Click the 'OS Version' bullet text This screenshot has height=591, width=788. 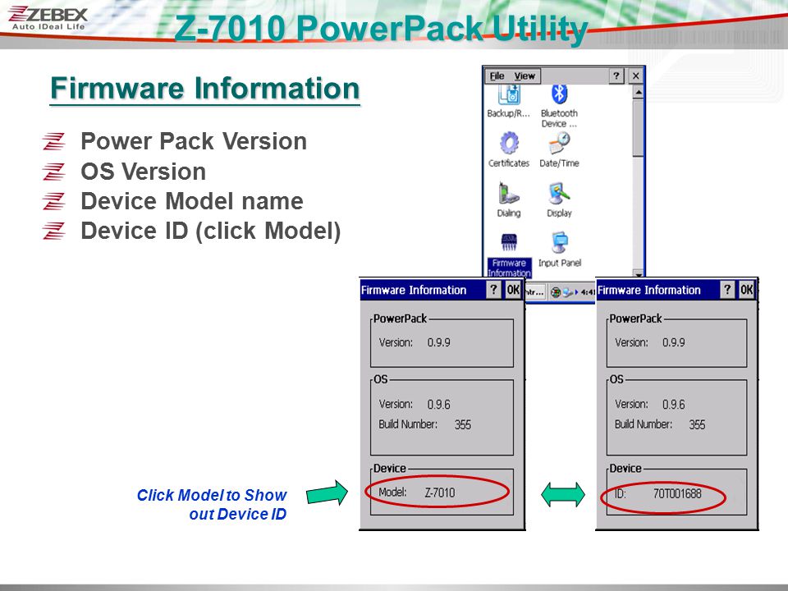tap(143, 172)
